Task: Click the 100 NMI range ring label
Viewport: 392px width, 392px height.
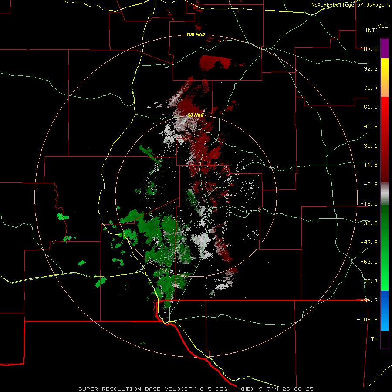Action: click(196, 34)
